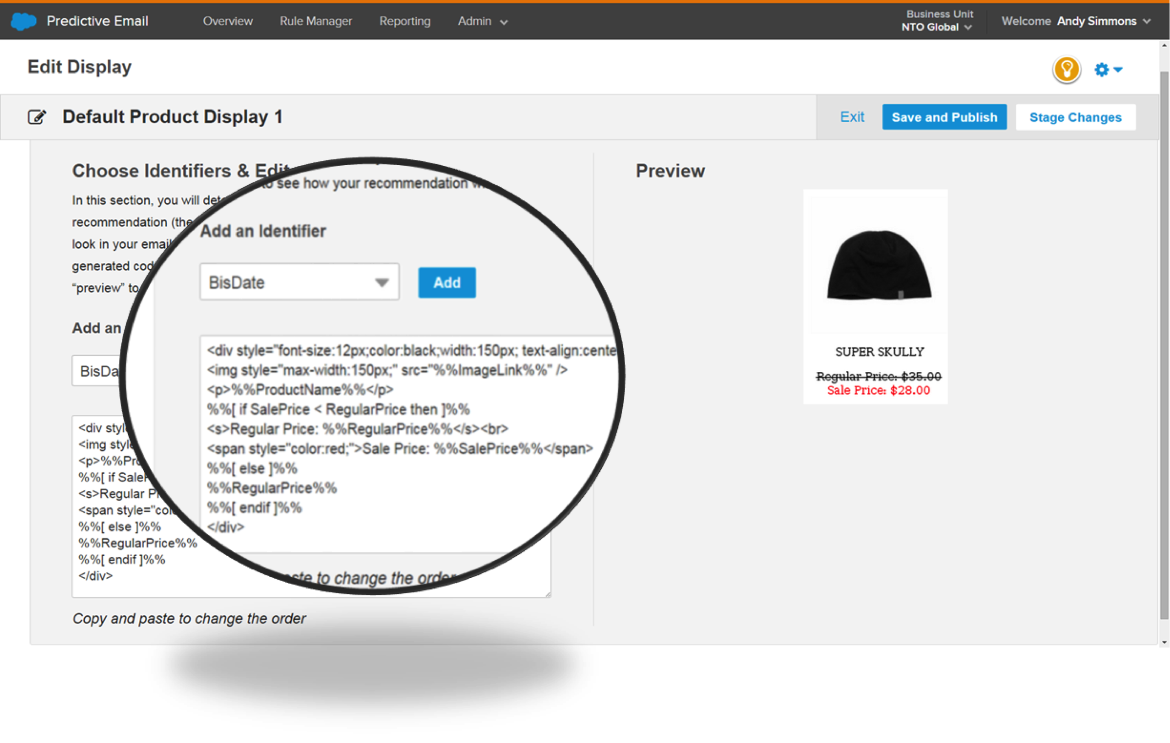Click the black beanie product image
Viewport: 1170px width, 743px height.
tap(879, 265)
